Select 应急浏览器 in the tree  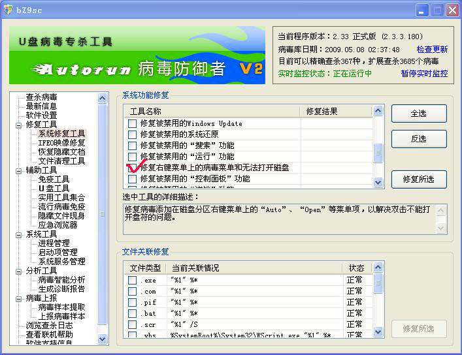click(x=58, y=225)
